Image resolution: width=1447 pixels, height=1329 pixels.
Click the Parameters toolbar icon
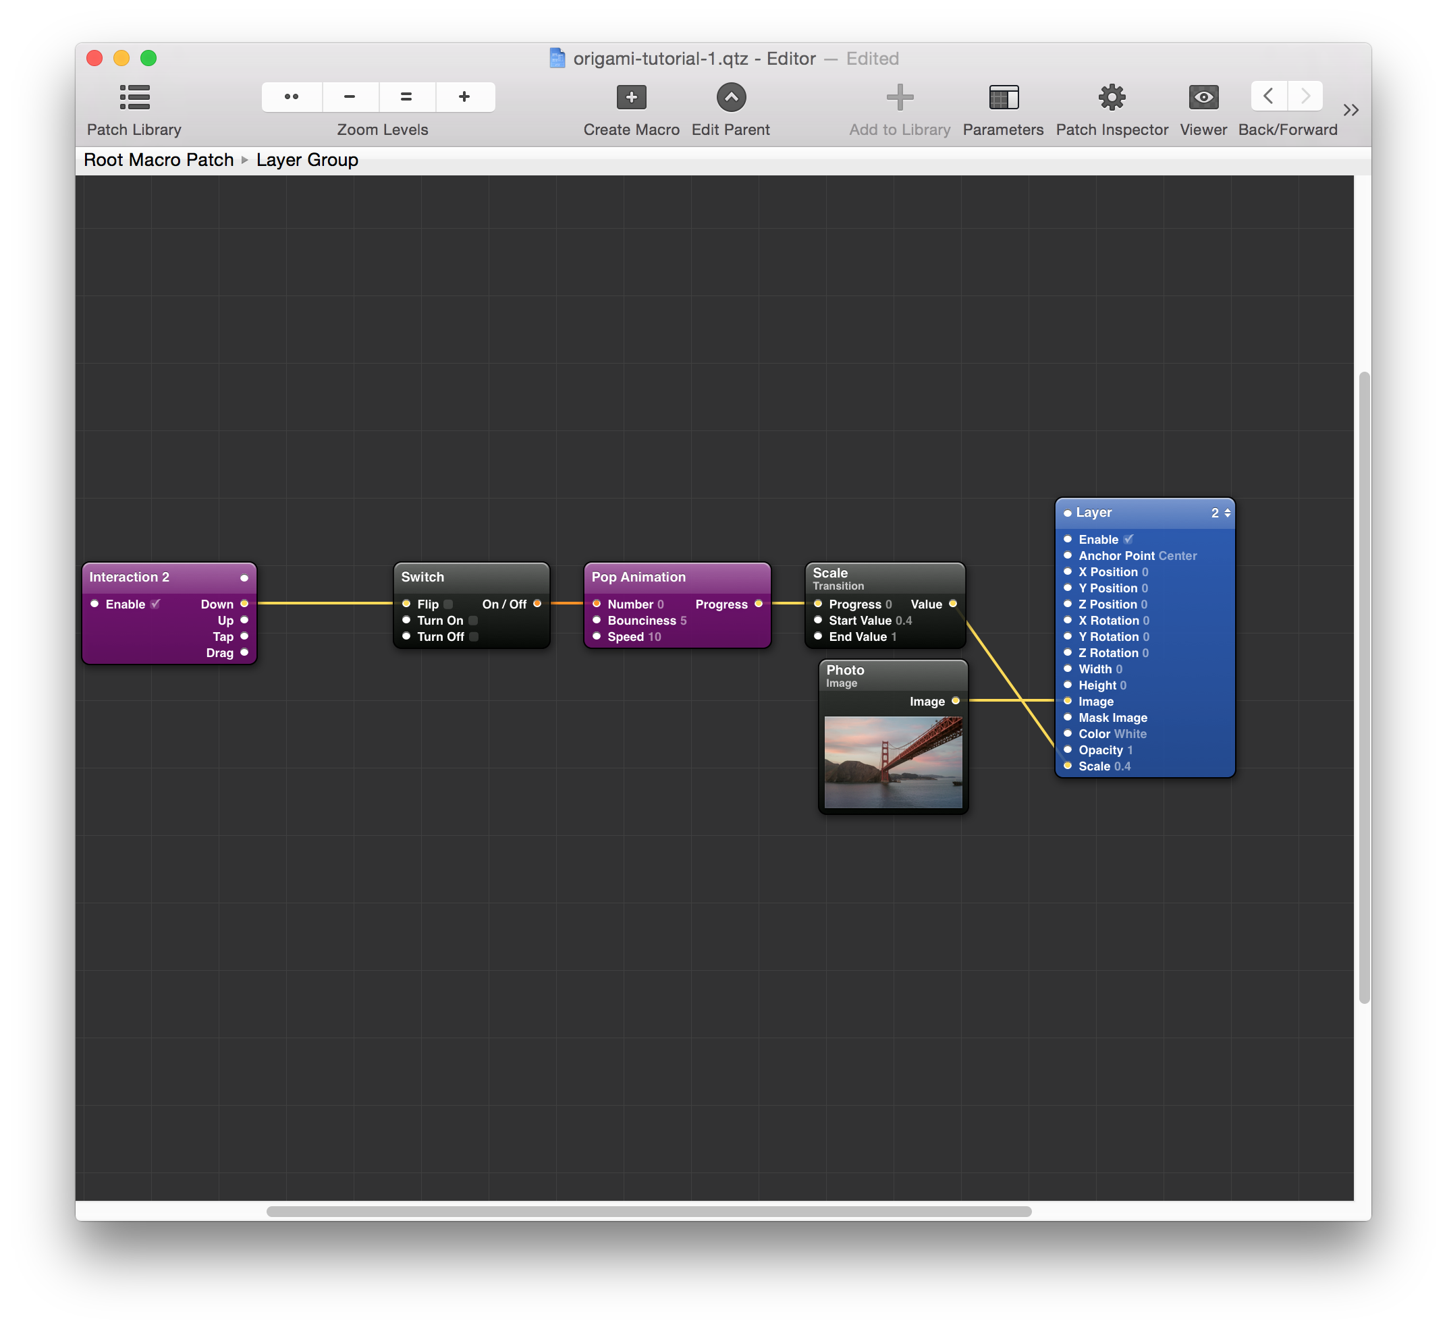(x=1004, y=100)
